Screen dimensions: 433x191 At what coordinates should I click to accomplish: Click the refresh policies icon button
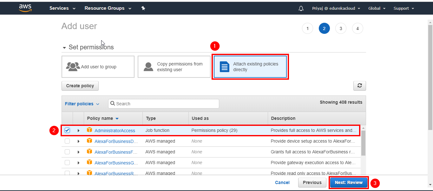[359, 86]
